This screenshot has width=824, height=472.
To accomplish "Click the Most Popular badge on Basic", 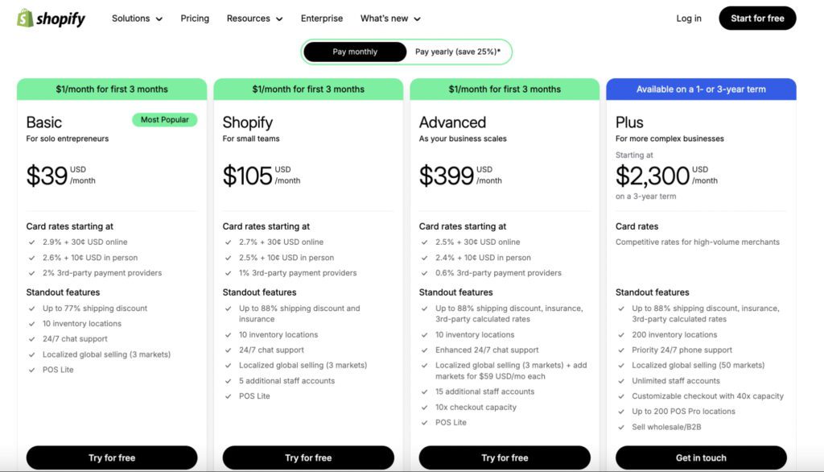I will (165, 120).
